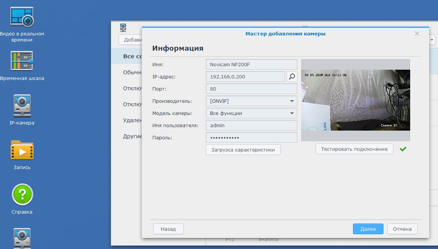Click the IP camera window title icon
The height and width of the screenshot is (249, 438).
(x=123, y=28)
